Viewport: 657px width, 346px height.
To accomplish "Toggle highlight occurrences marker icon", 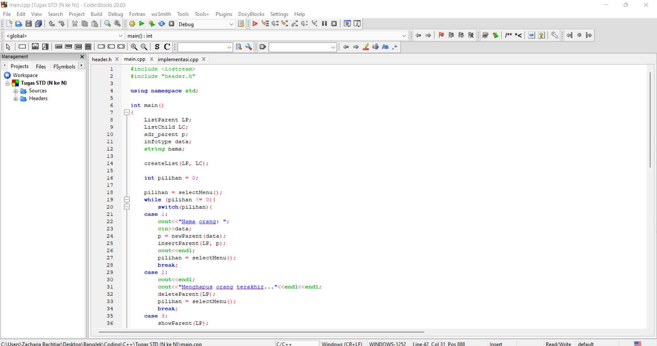I will coord(366,47).
